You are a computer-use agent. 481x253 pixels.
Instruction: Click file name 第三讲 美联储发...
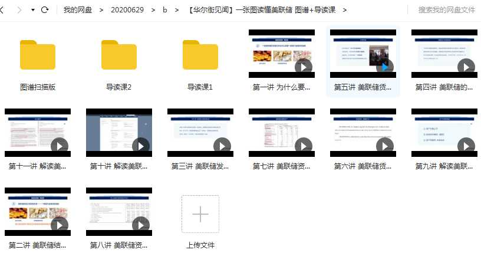(x=200, y=166)
